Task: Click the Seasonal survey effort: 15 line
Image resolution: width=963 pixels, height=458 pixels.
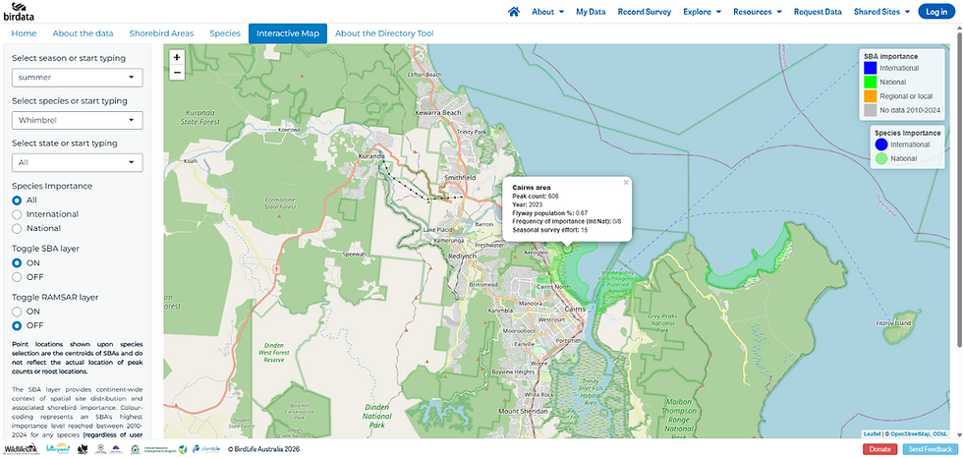Action: tap(549, 229)
